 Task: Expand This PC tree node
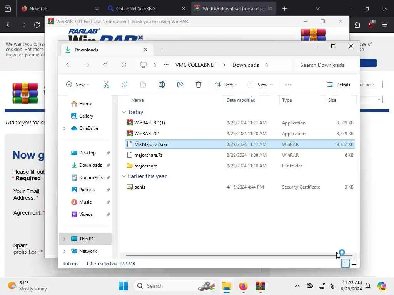click(x=64, y=239)
